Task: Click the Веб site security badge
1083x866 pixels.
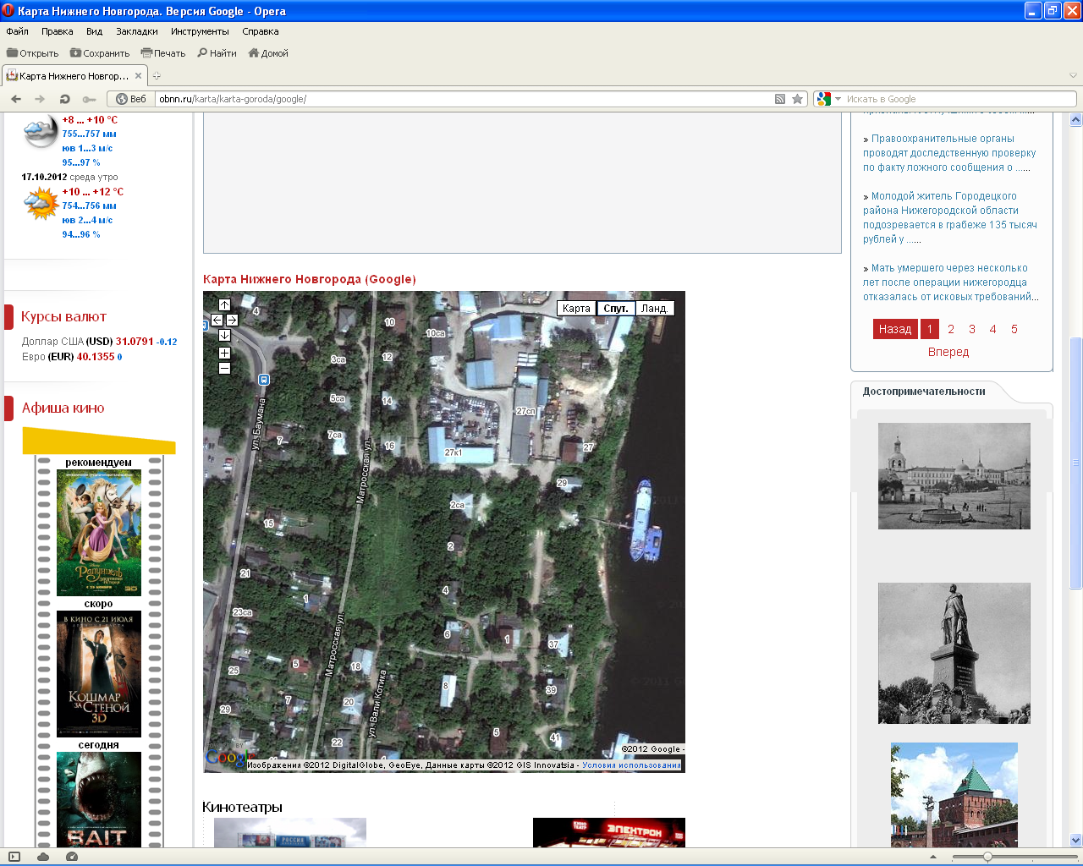Action: [x=131, y=99]
